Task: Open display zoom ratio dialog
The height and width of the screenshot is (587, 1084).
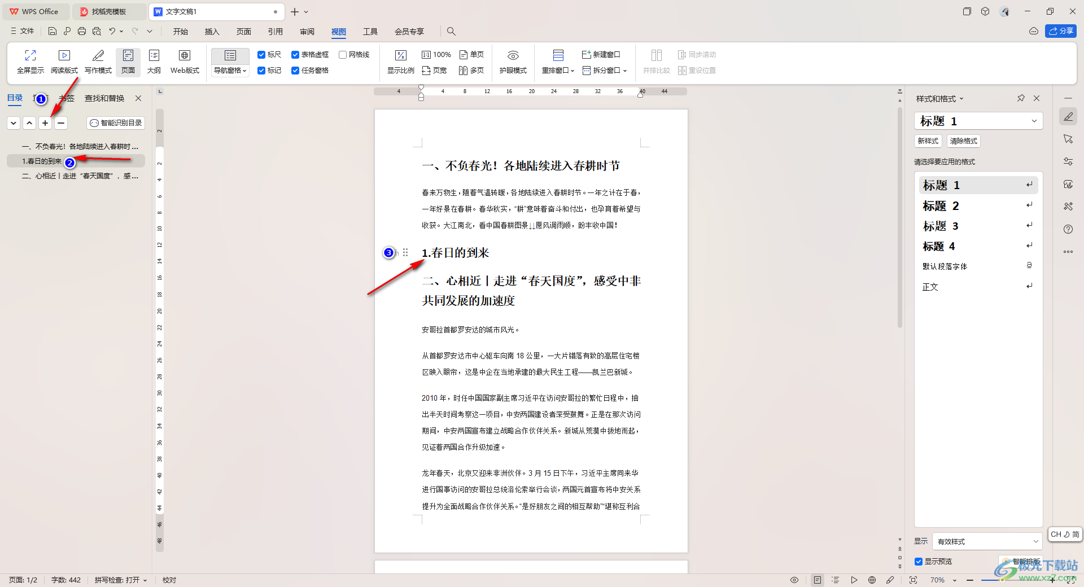Action: click(400, 62)
